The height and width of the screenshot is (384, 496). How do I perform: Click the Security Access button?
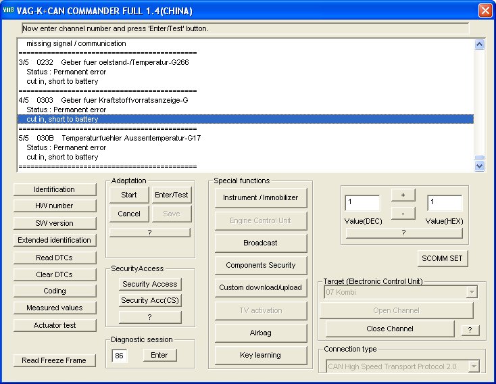click(150, 284)
